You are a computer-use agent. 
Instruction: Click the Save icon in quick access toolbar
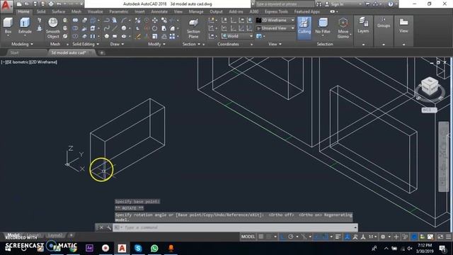pyautogui.click(x=35, y=4)
